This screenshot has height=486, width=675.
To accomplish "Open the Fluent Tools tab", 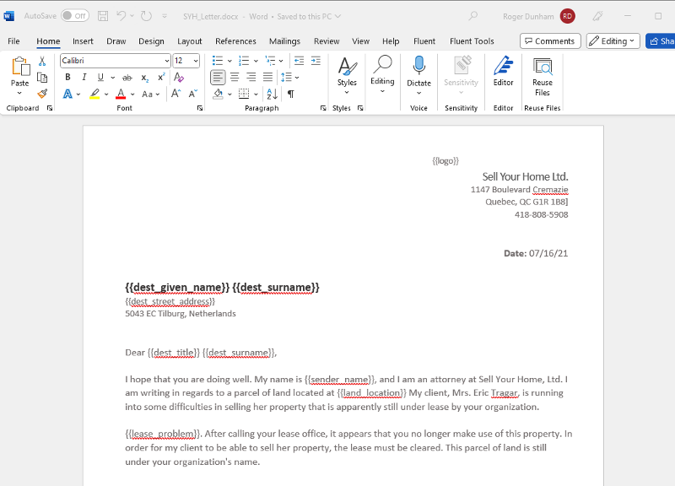I will click(472, 41).
